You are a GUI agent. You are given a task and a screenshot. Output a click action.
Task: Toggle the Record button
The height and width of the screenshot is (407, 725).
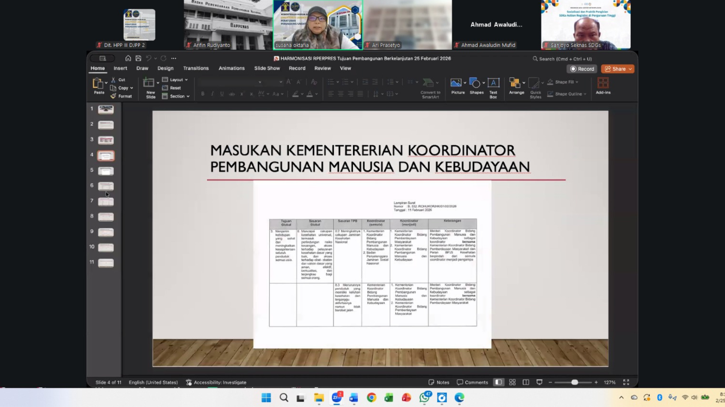(582, 69)
